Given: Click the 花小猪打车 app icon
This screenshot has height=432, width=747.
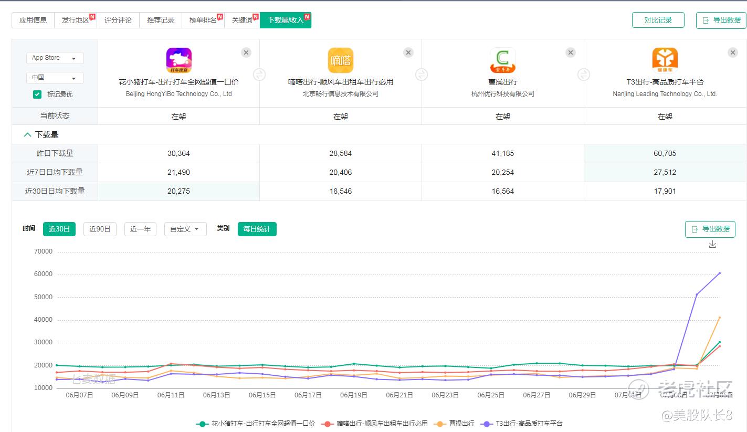Looking at the screenshot, I should (x=179, y=60).
